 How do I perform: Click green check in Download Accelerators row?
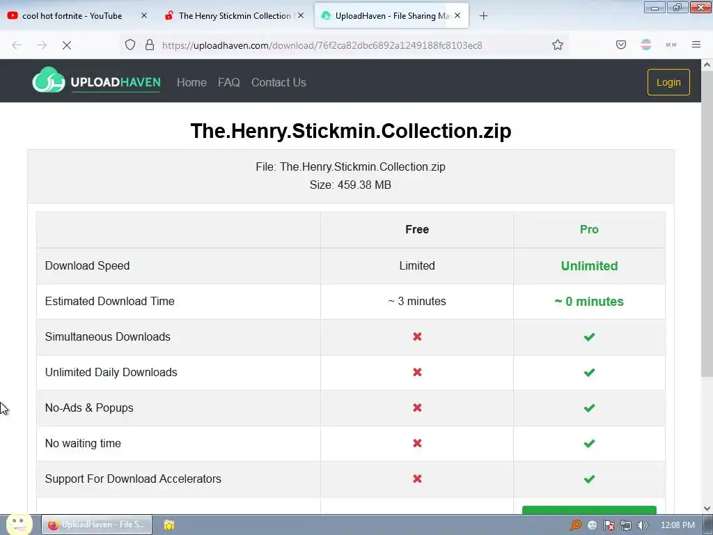pyautogui.click(x=589, y=479)
